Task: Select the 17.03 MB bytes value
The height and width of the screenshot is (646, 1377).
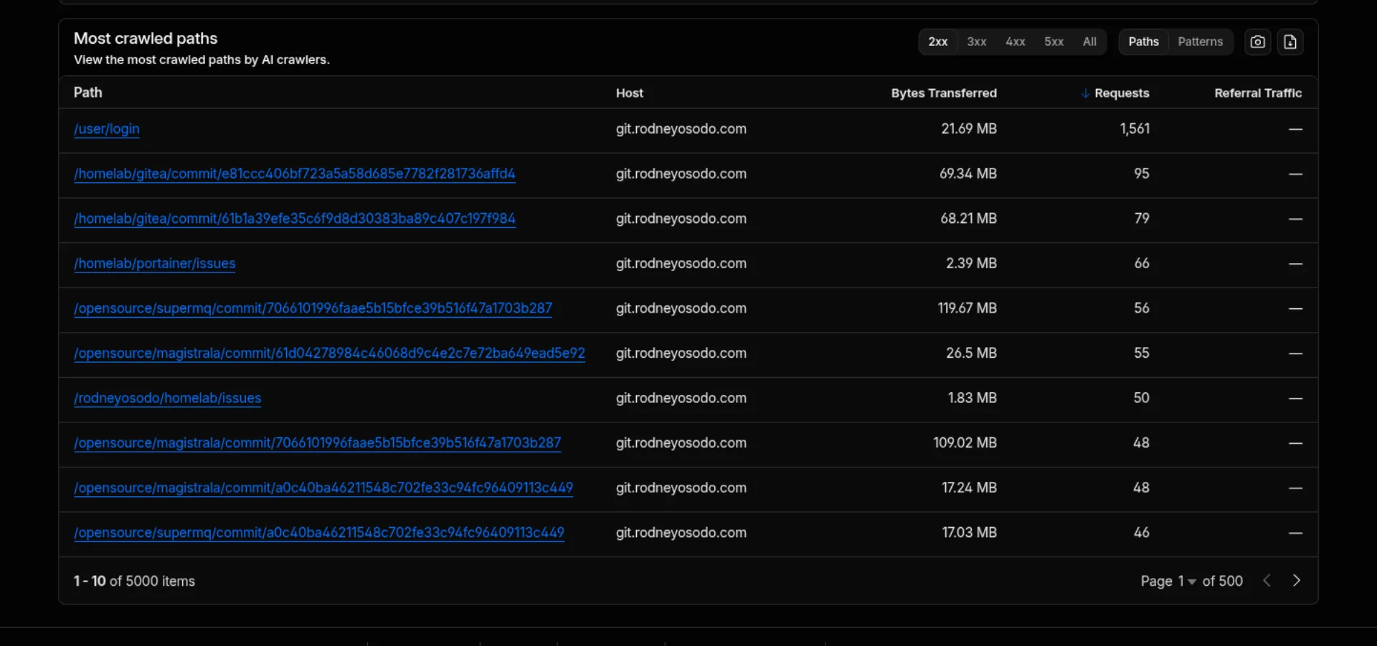Action: (970, 533)
